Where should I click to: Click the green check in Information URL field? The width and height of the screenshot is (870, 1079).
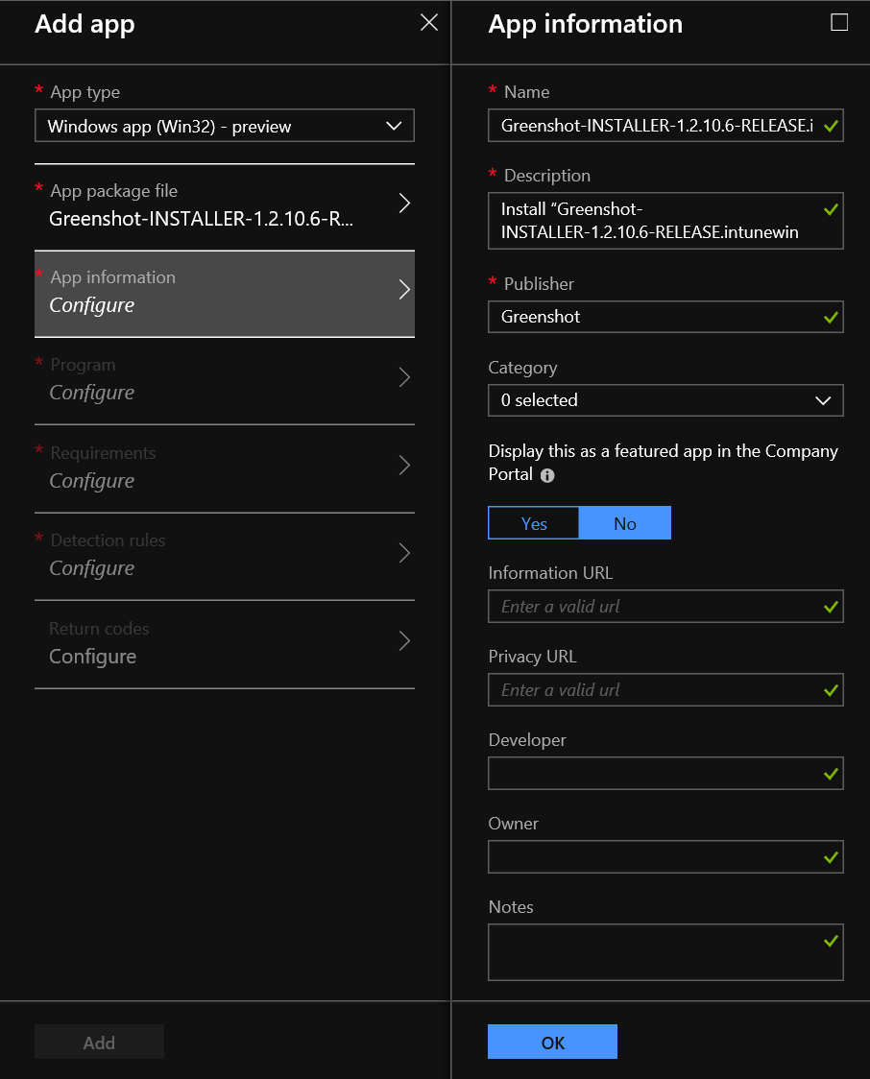point(831,607)
